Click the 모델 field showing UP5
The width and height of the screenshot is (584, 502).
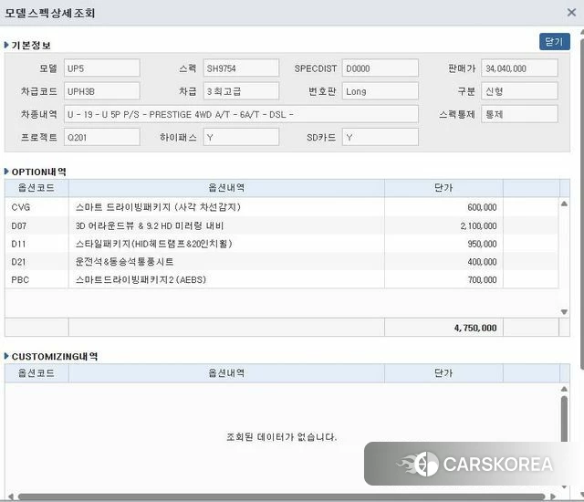point(101,68)
